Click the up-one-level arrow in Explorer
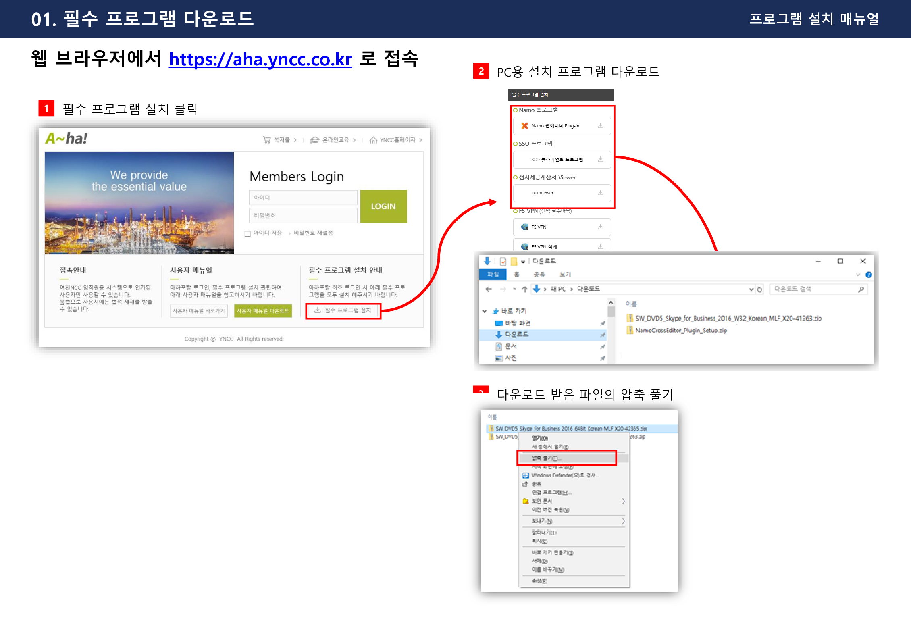 [524, 289]
